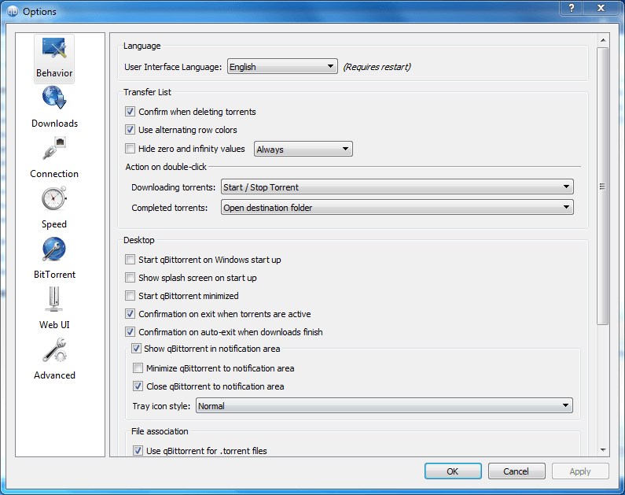Uncheck Confirmation on auto-exit when downloads finish
The height and width of the screenshot is (495, 625).
(130, 331)
